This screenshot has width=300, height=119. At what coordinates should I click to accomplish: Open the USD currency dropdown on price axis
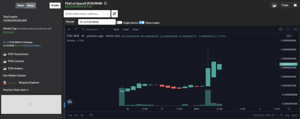click(x=289, y=36)
